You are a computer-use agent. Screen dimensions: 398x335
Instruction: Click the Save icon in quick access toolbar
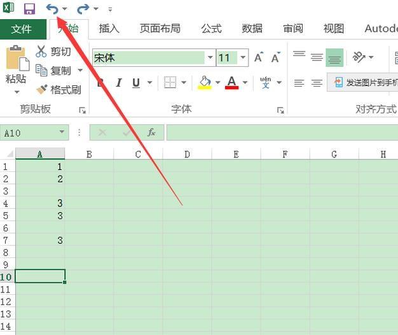coord(29,9)
